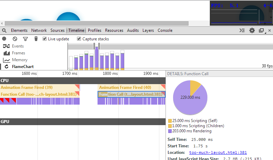Image resolution: width=273 pixels, height=160 pixels.
Task: Clear the timeline recording
Action: click(15, 39)
